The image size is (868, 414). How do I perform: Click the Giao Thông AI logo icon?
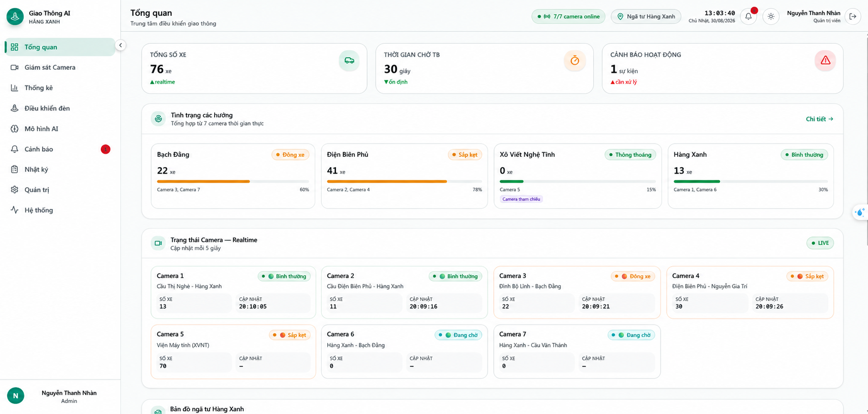click(x=15, y=17)
